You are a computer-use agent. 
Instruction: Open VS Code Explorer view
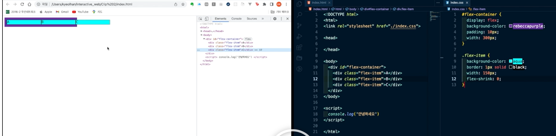point(299,4)
